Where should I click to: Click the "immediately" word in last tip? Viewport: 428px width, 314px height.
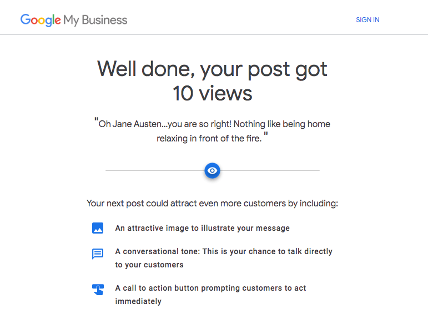pyautogui.click(x=138, y=302)
